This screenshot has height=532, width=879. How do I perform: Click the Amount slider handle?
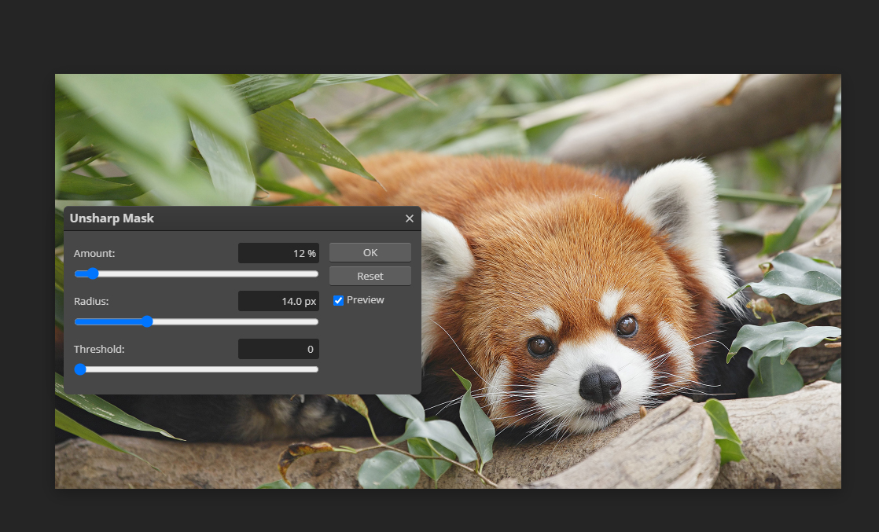[x=92, y=273]
